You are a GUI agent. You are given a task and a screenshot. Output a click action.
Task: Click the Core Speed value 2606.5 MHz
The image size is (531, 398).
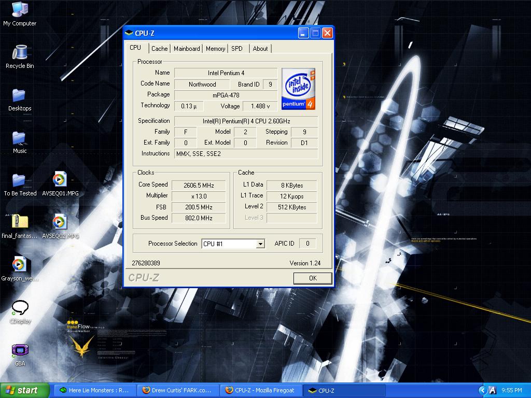tap(199, 186)
